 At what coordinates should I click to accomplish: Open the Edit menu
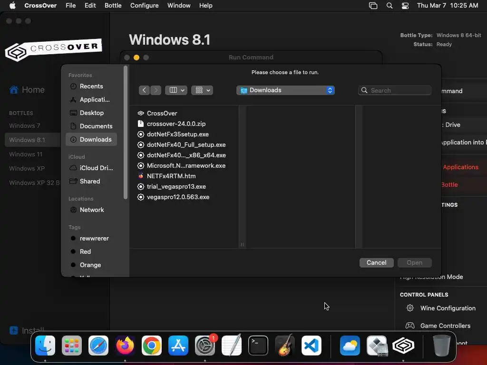(x=90, y=6)
